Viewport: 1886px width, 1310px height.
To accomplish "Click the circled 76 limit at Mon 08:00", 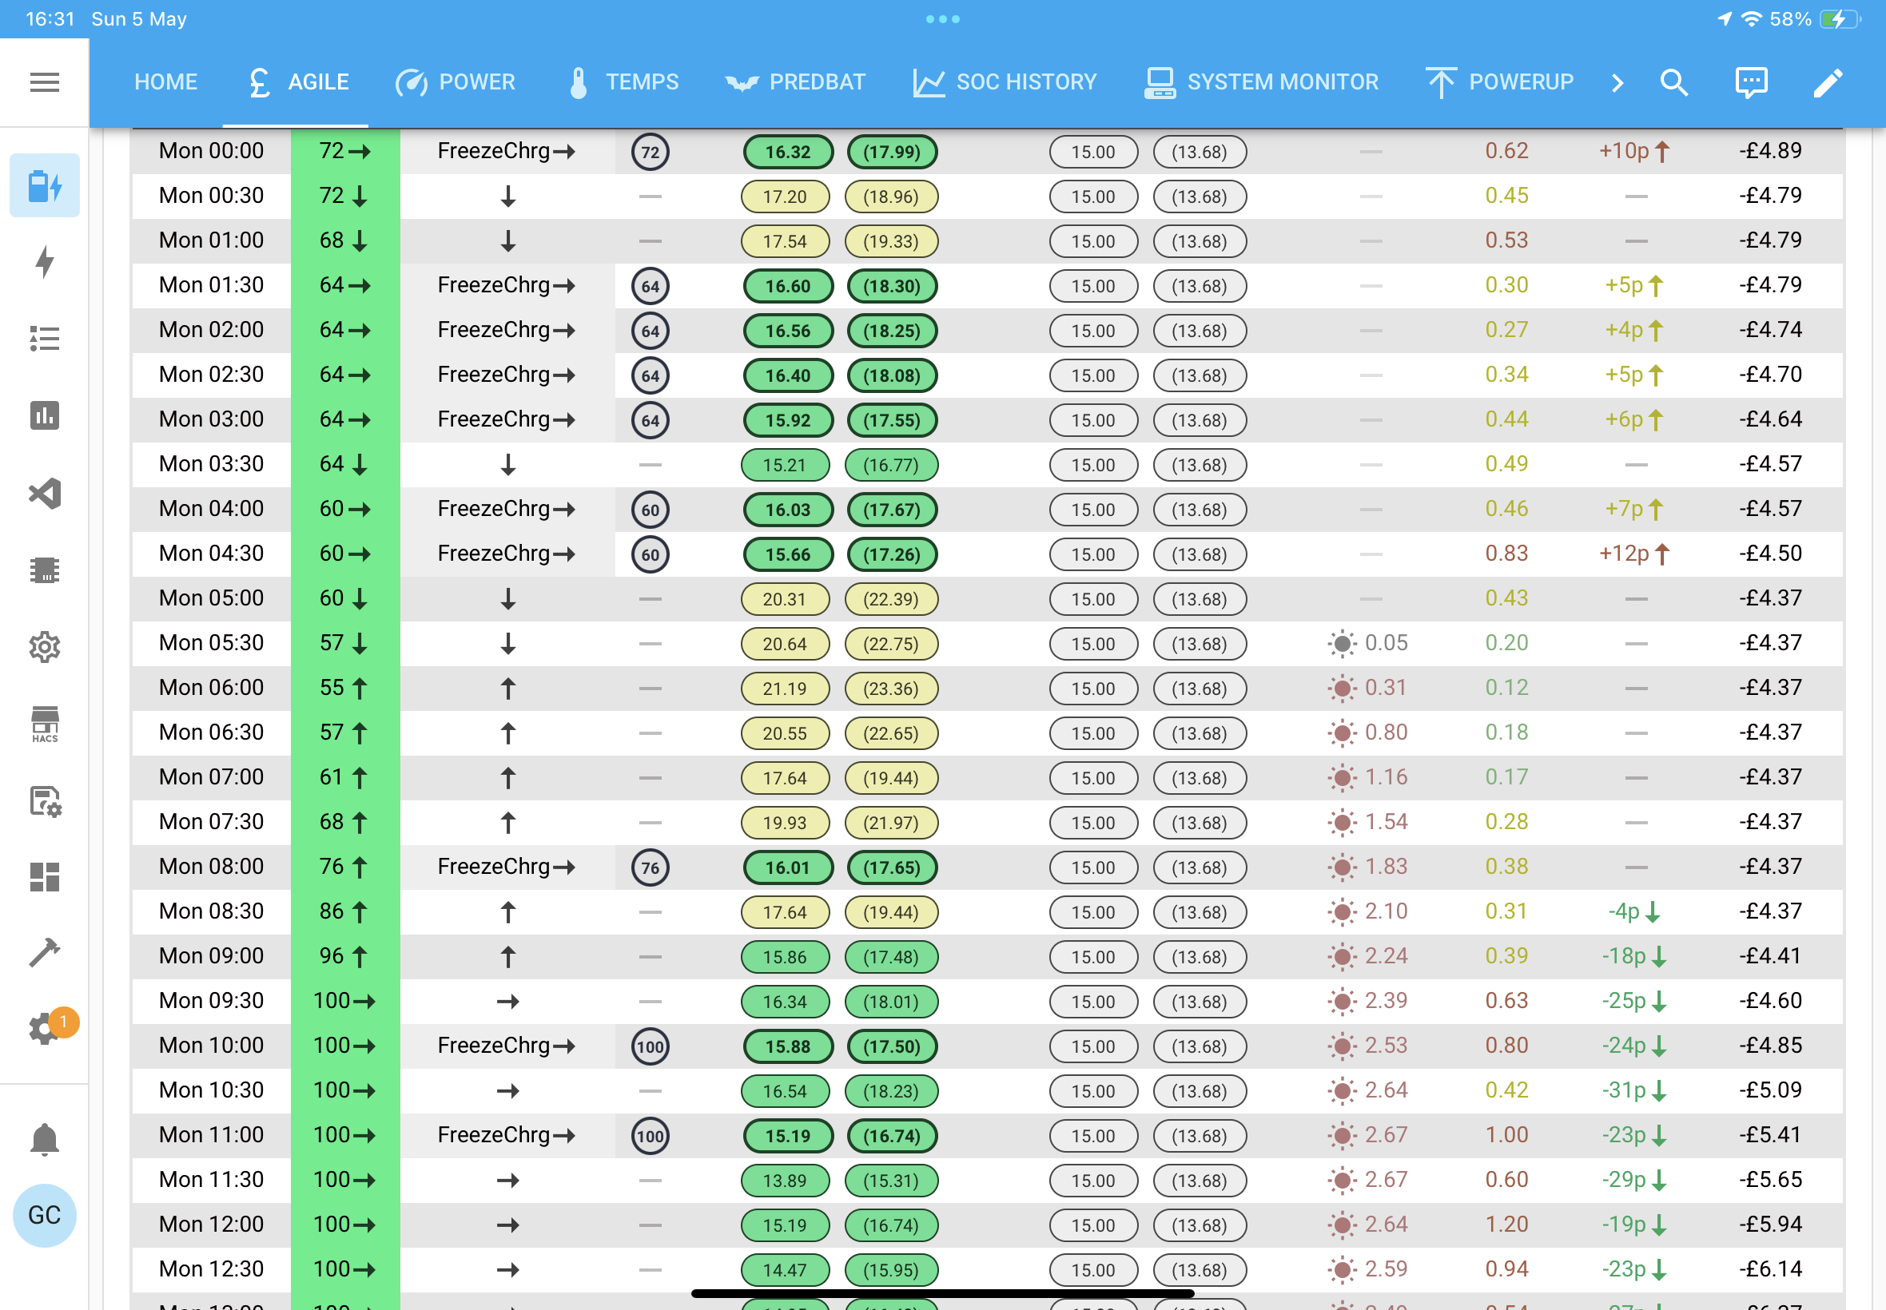I will point(651,867).
